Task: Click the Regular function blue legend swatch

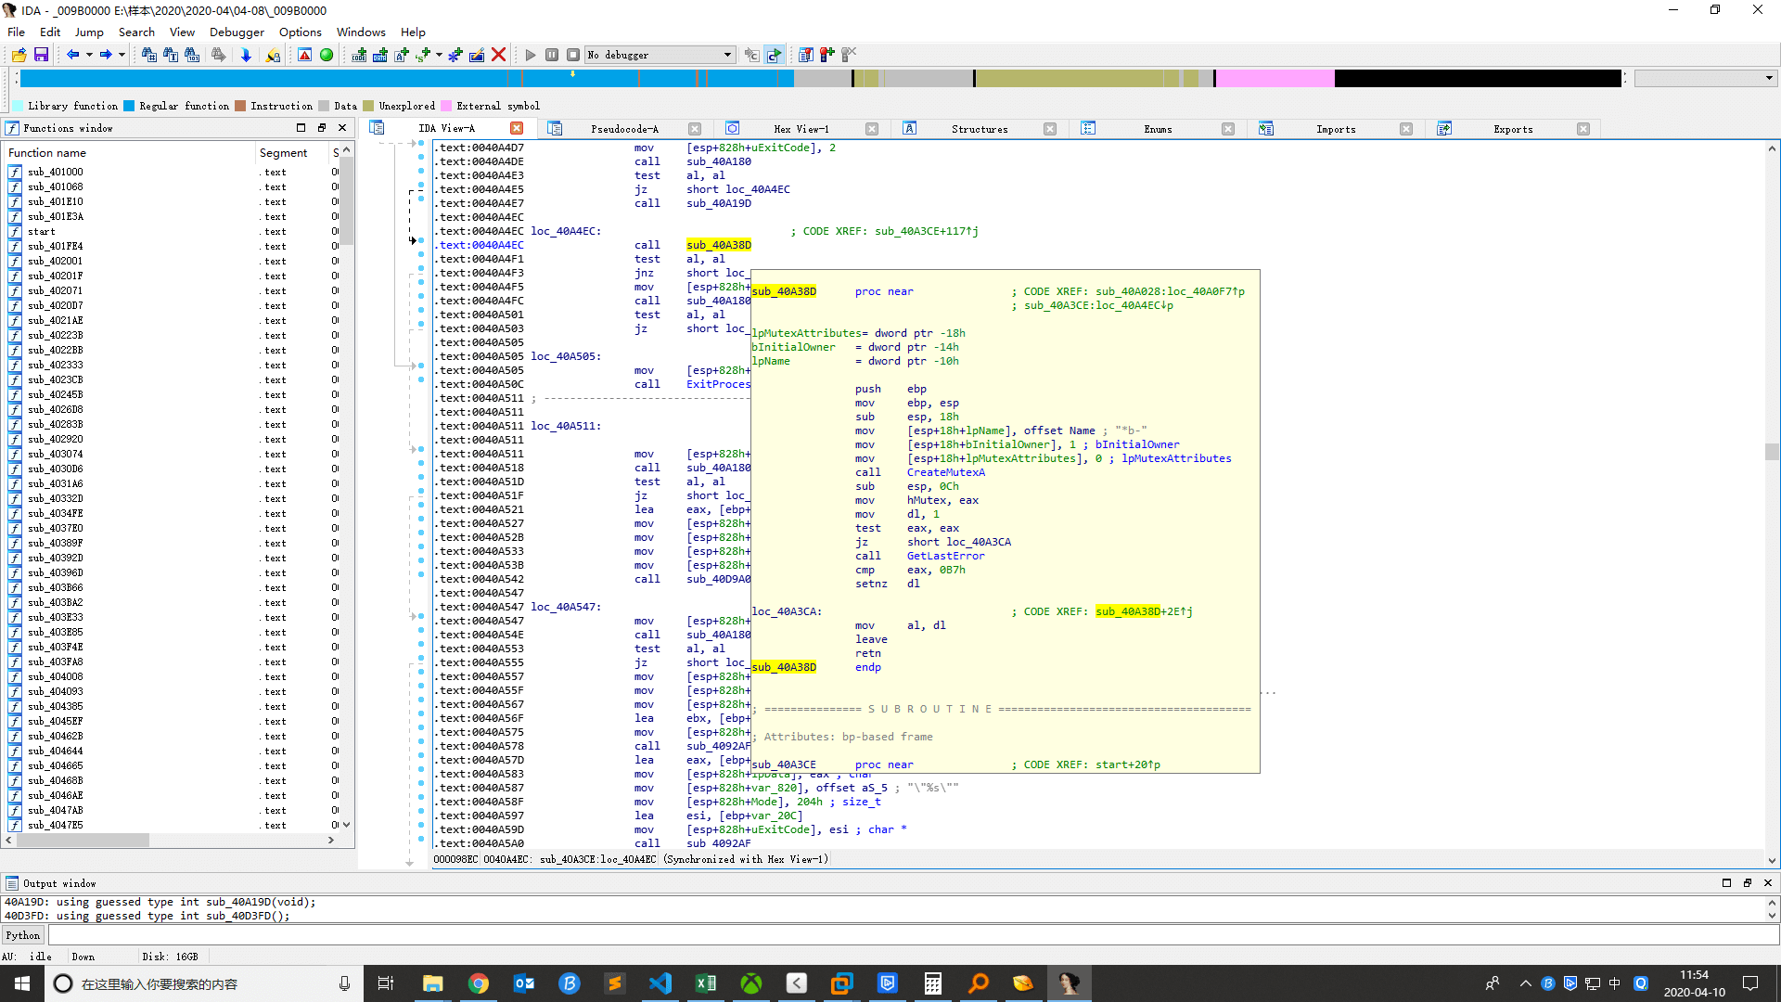Action: (129, 106)
